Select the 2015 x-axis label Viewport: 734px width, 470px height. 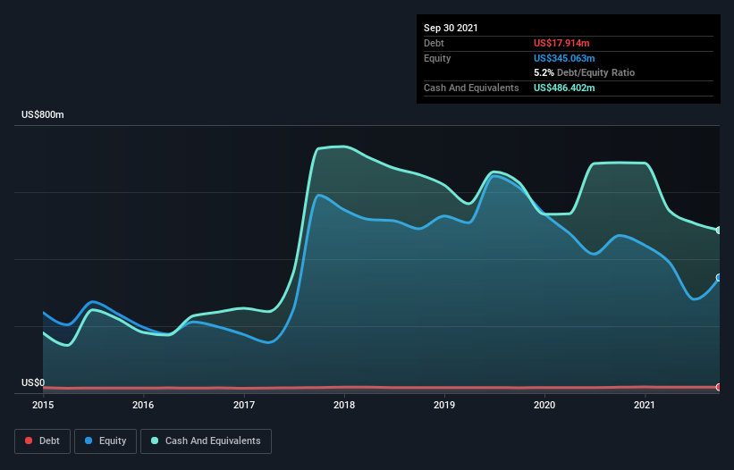(x=43, y=405)
